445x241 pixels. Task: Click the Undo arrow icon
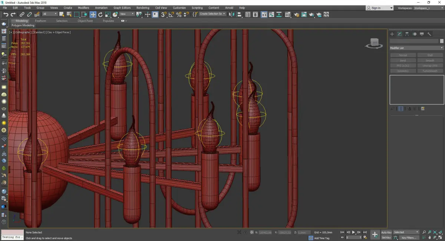click(6, 14)
